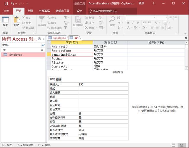Switch to External Data (外部数据) tab
The width and height of the screenshot is (189, 148).
point(44,11)
